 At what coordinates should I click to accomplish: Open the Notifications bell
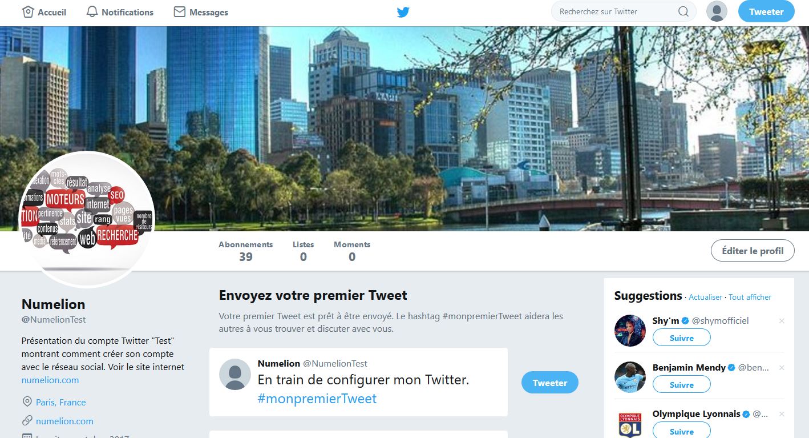[x=92, y=11]
